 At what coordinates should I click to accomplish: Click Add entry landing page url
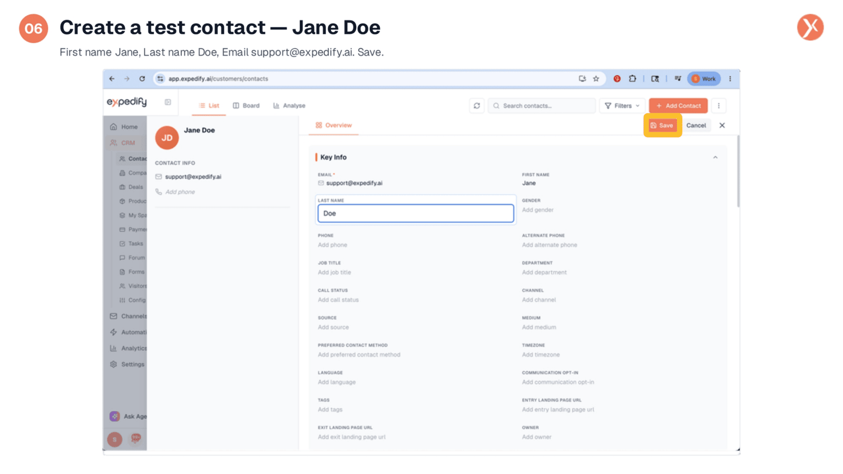[558, 409]
